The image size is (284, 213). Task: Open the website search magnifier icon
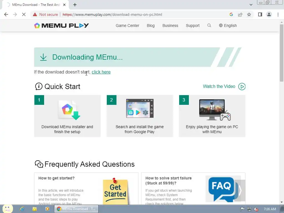click(209, 25)
